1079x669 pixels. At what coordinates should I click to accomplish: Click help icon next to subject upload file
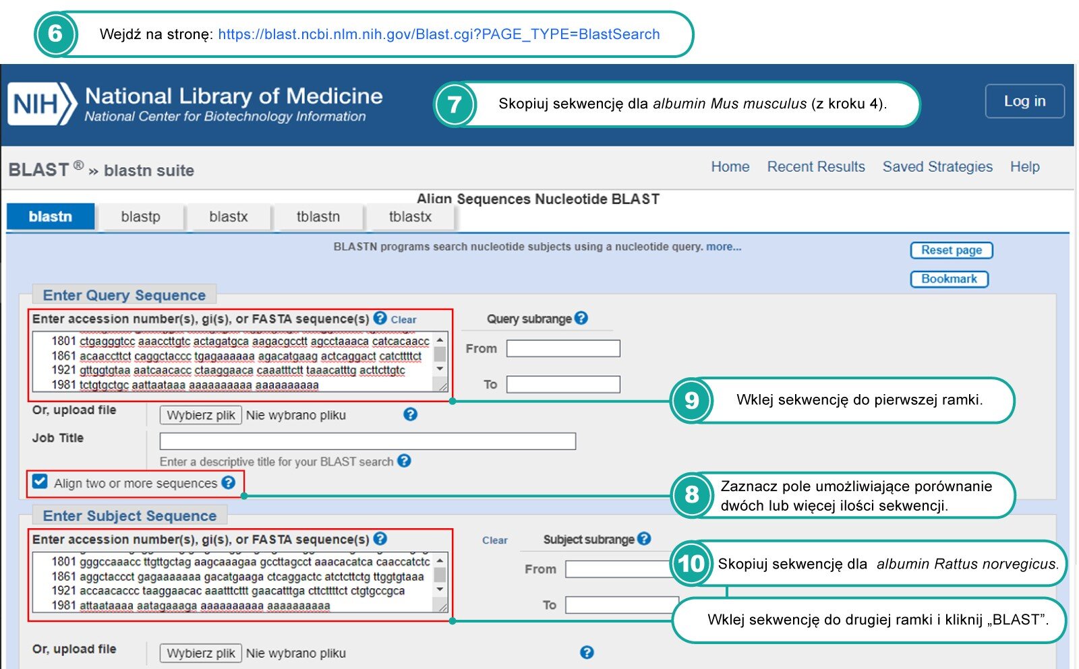[x=587, y=652]
